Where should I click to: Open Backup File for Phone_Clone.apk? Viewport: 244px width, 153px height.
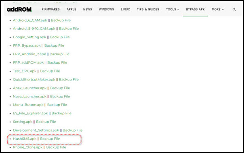(56, 147)
